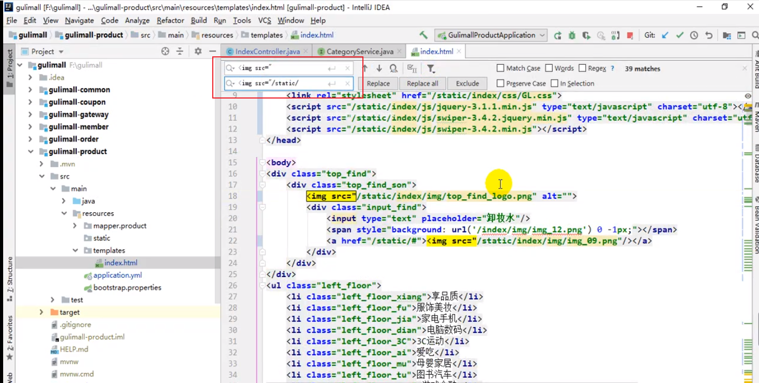The width and height of the screenshot is (759, 383).
Task: Close the find and replace bar
Action: click(x=745, y=68)
